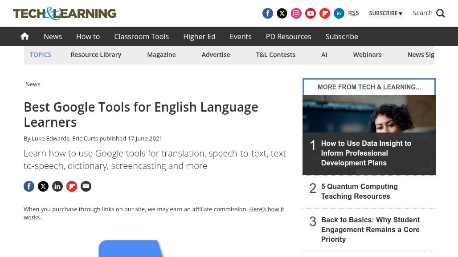458x257 pixels.
Task: Go to the Webinars topic
Action: [x=367, y=55]
